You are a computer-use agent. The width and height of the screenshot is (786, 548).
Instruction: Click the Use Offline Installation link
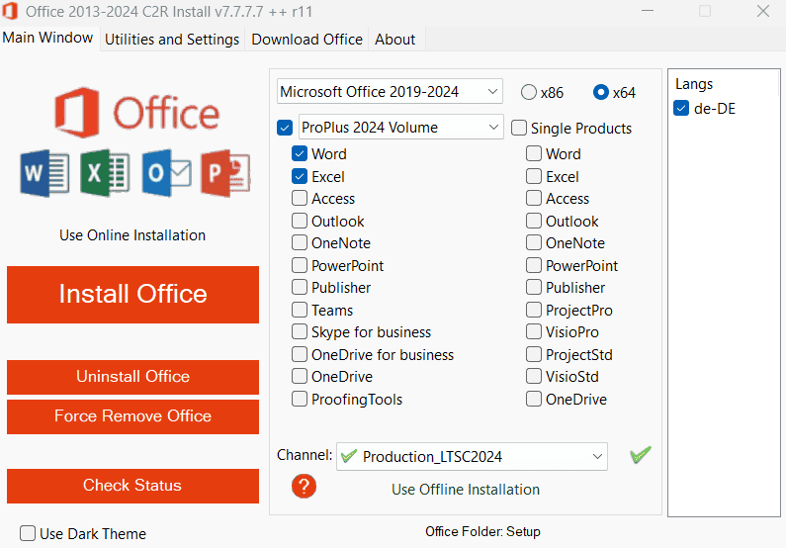(466, 490)
